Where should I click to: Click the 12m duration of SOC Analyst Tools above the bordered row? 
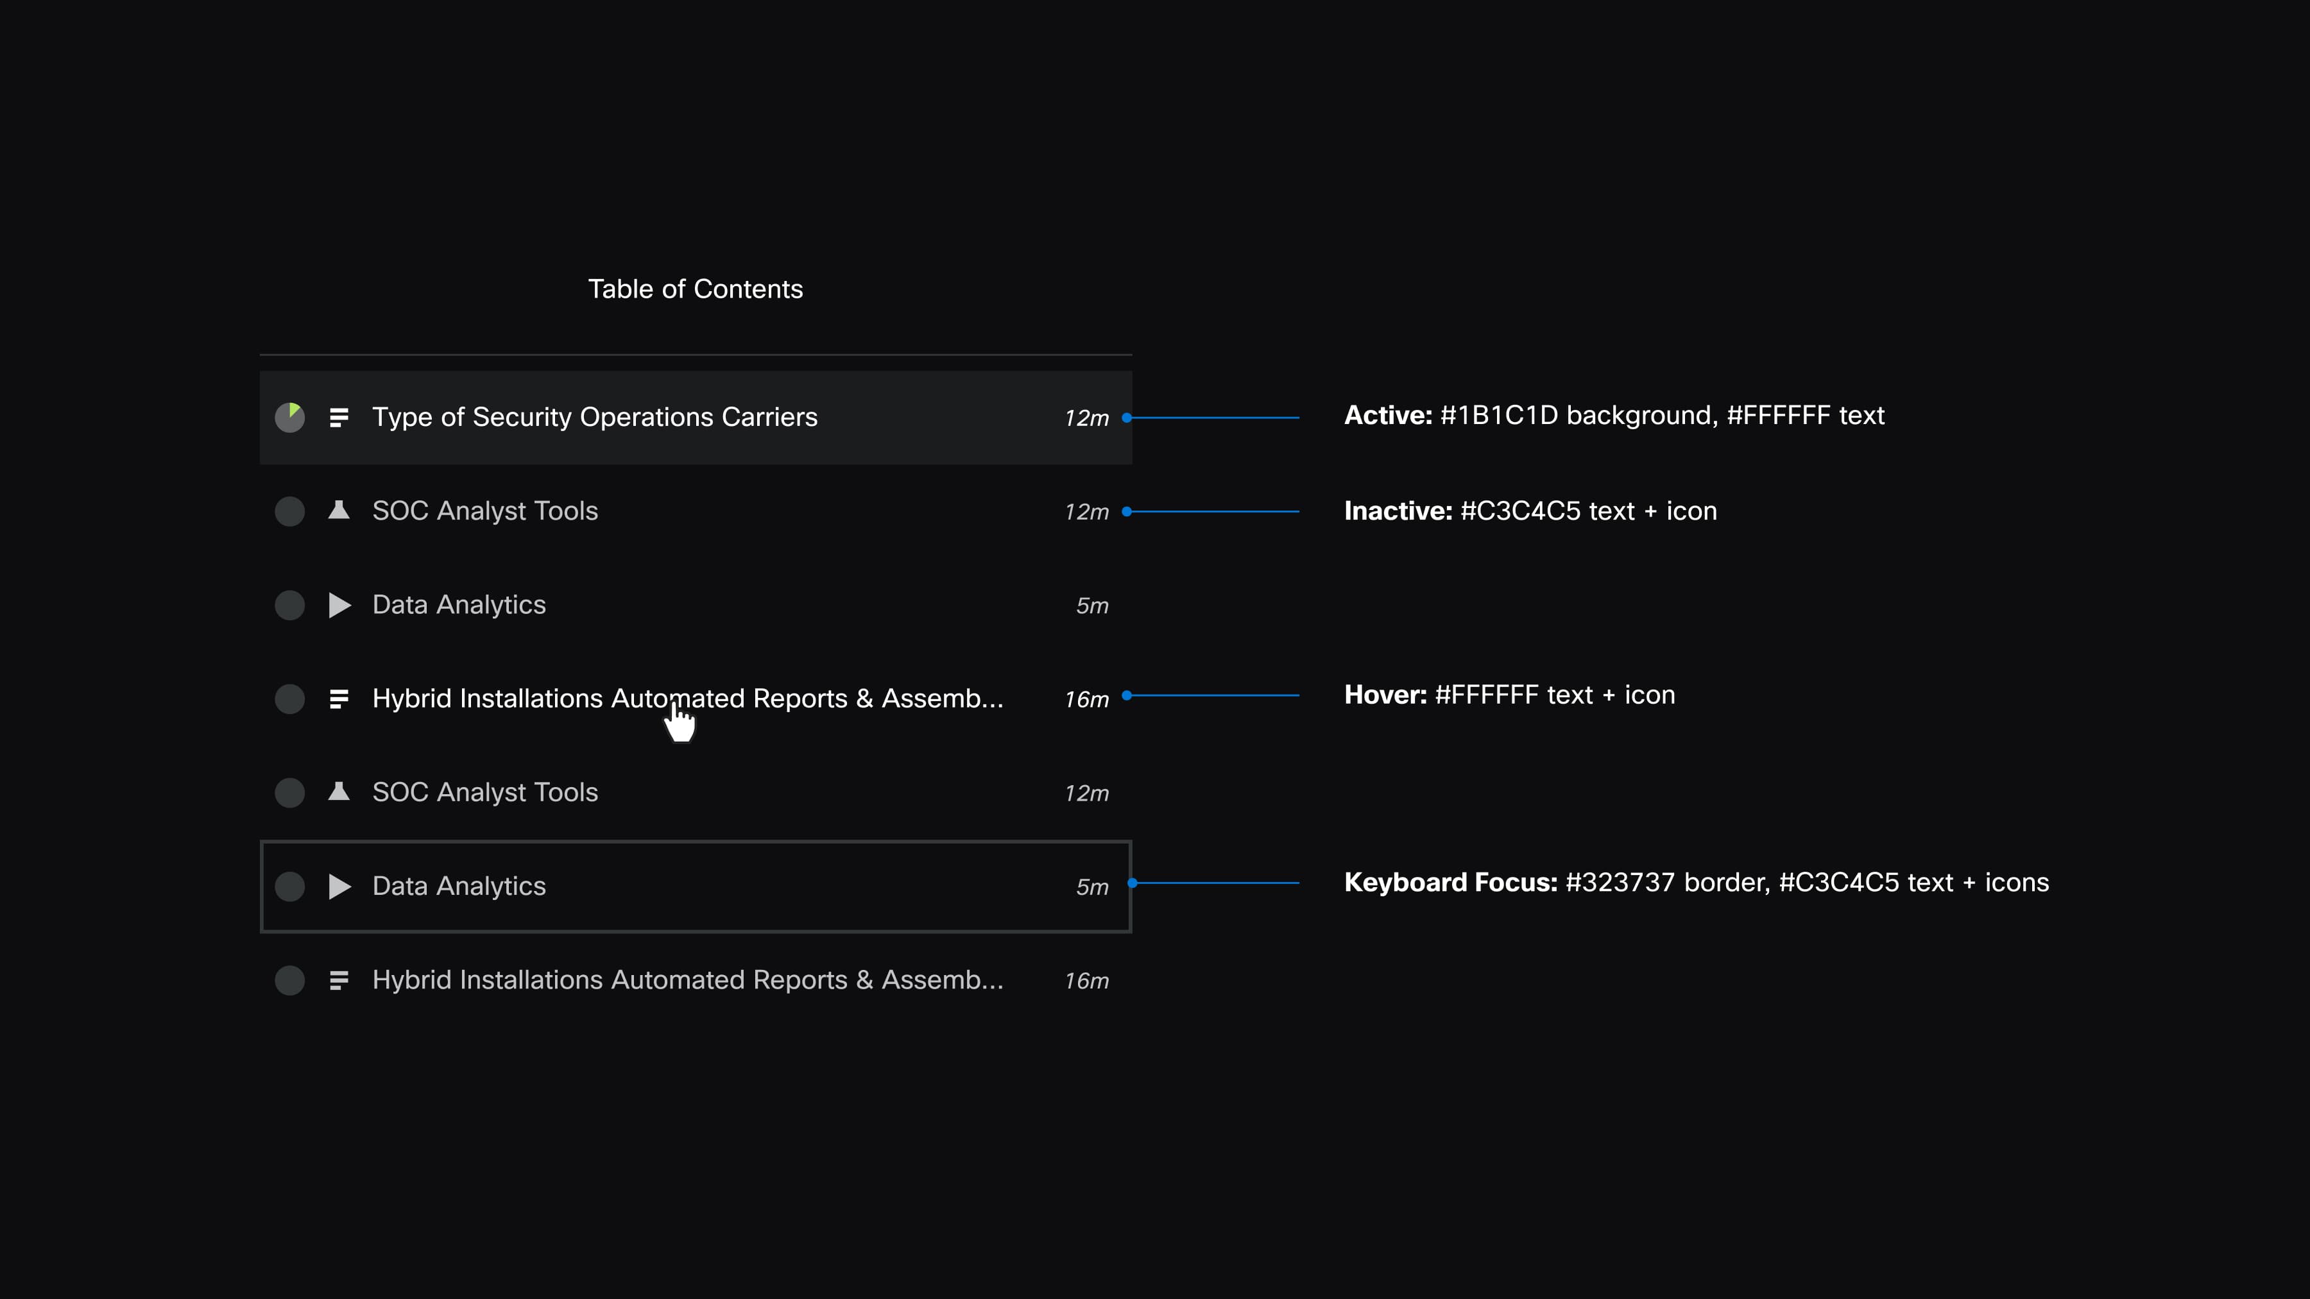(x=1087, y=794)
